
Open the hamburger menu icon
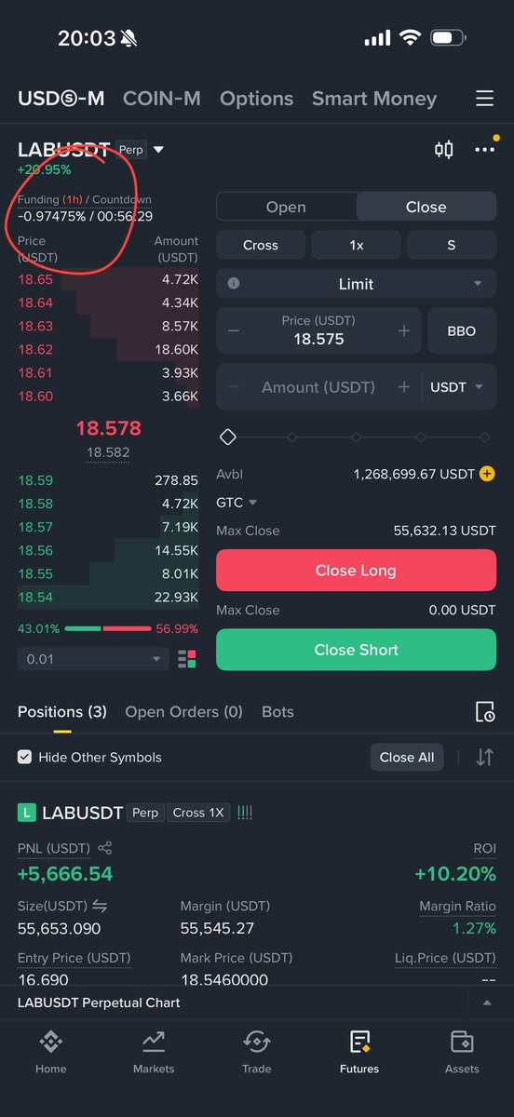[484, 99]
